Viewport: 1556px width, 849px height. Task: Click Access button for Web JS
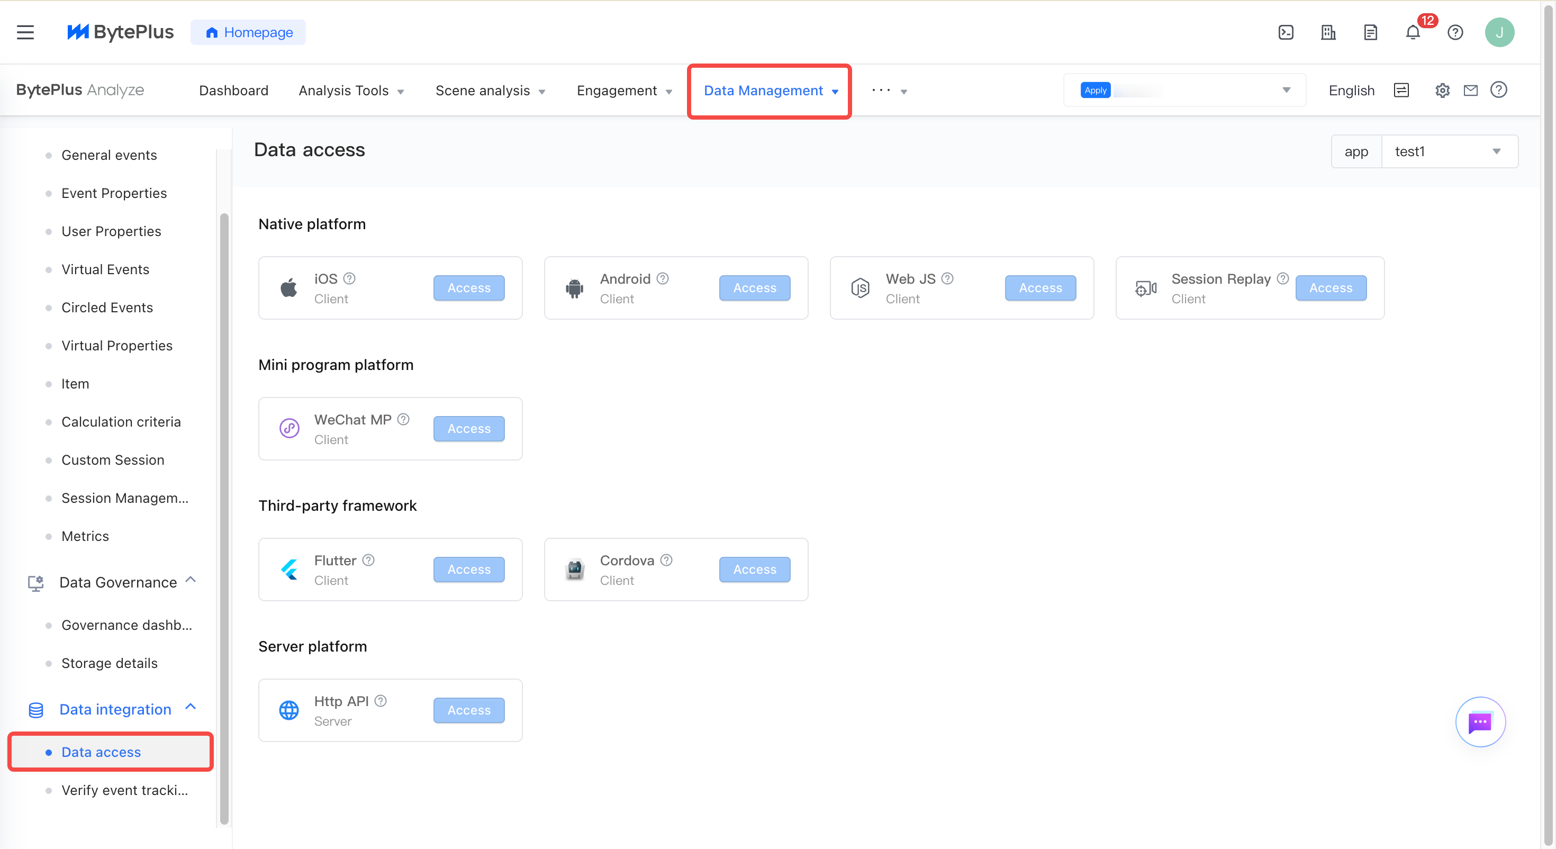click(x=1040, y=287)
